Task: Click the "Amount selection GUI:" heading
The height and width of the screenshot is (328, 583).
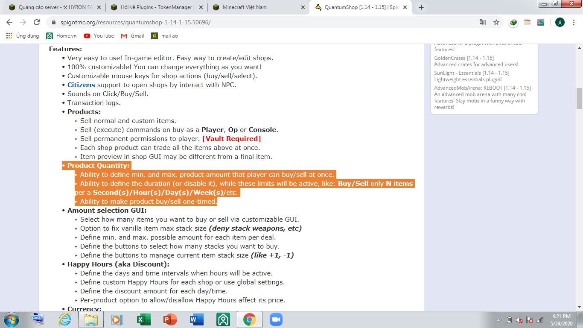Action: [107, 211]
